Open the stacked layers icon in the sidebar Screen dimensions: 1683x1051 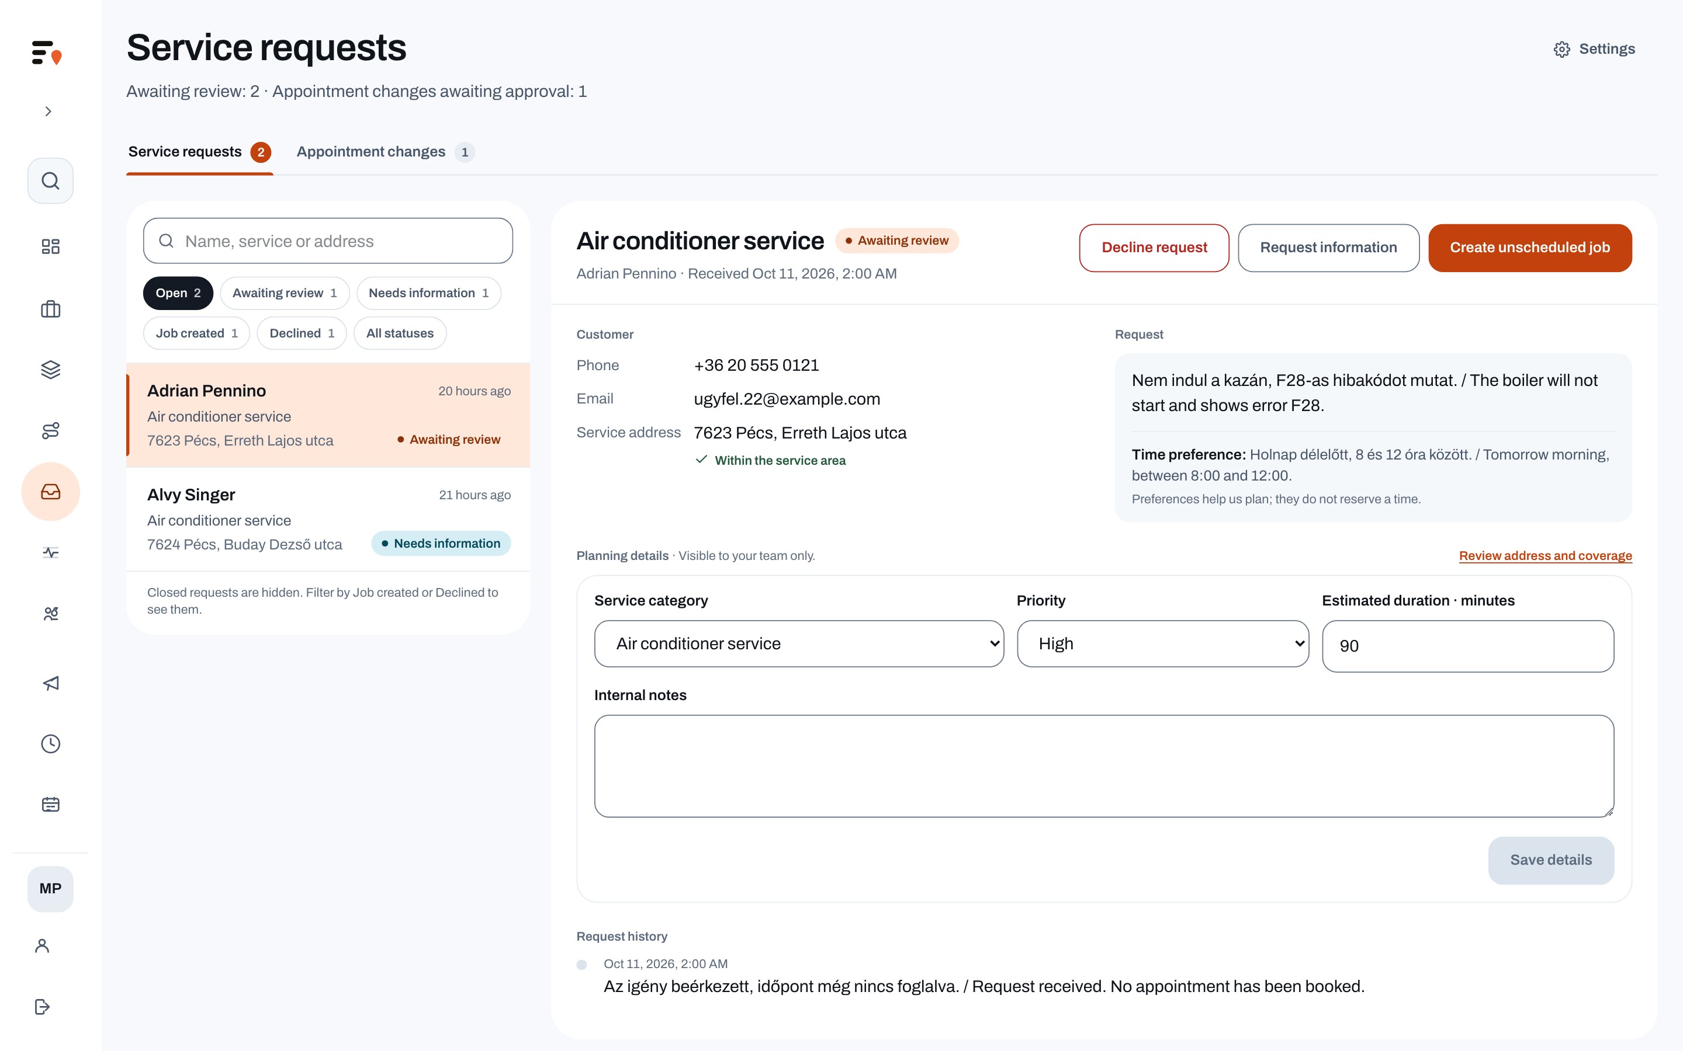(50, 369)
